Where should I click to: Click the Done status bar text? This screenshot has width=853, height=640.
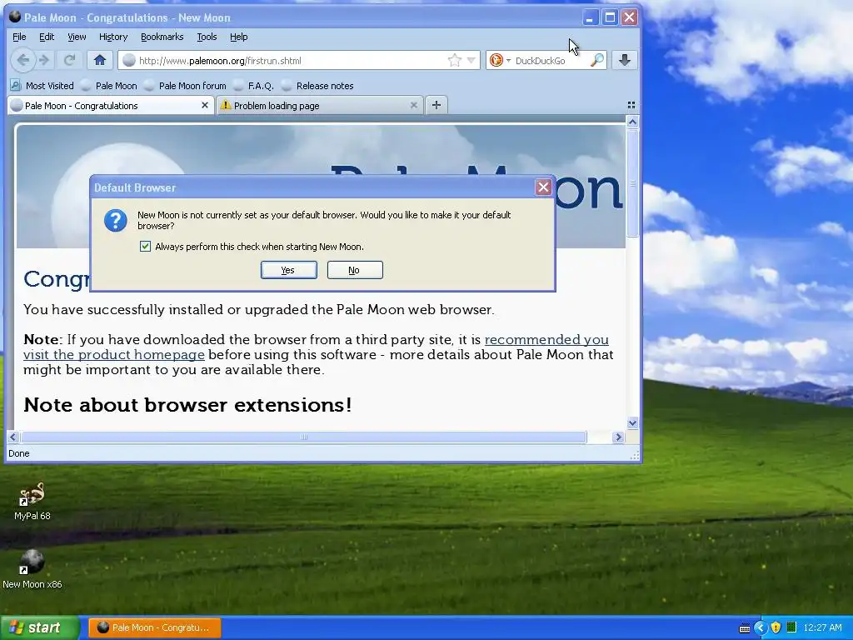19,453
